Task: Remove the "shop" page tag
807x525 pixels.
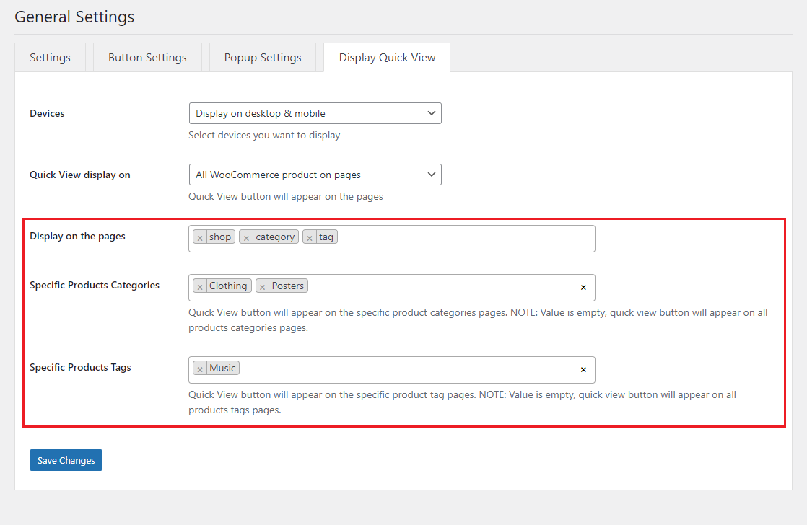Action: (x=200, y=237)
